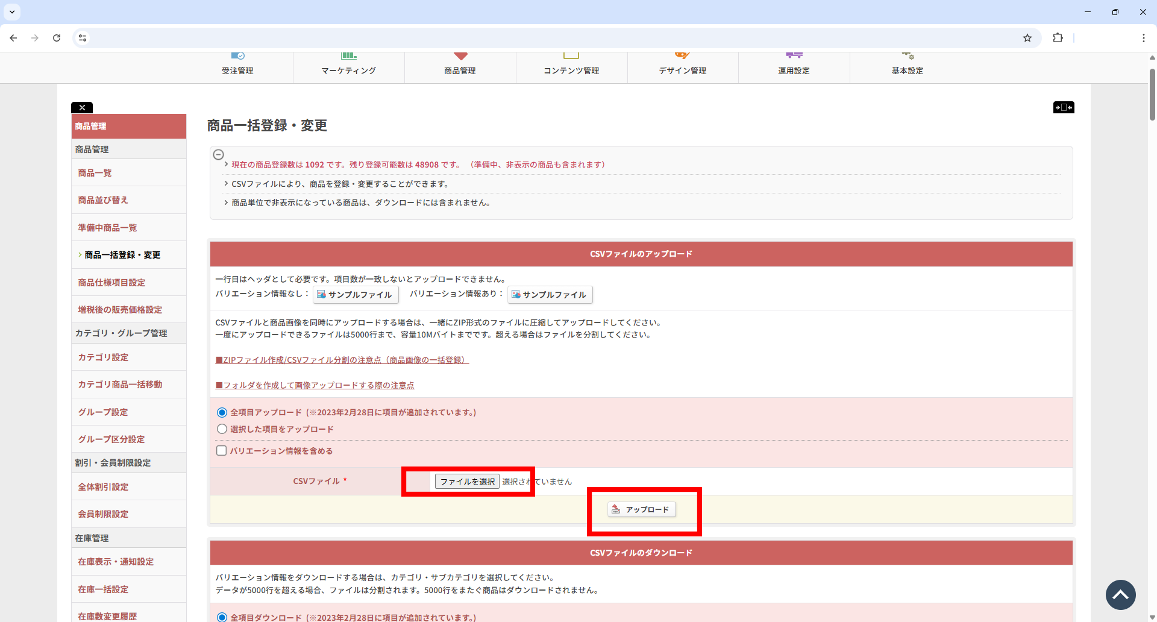Bookmark this page with star icon
This screenshot has width=1157, height=622.
tap(1027, 38)
